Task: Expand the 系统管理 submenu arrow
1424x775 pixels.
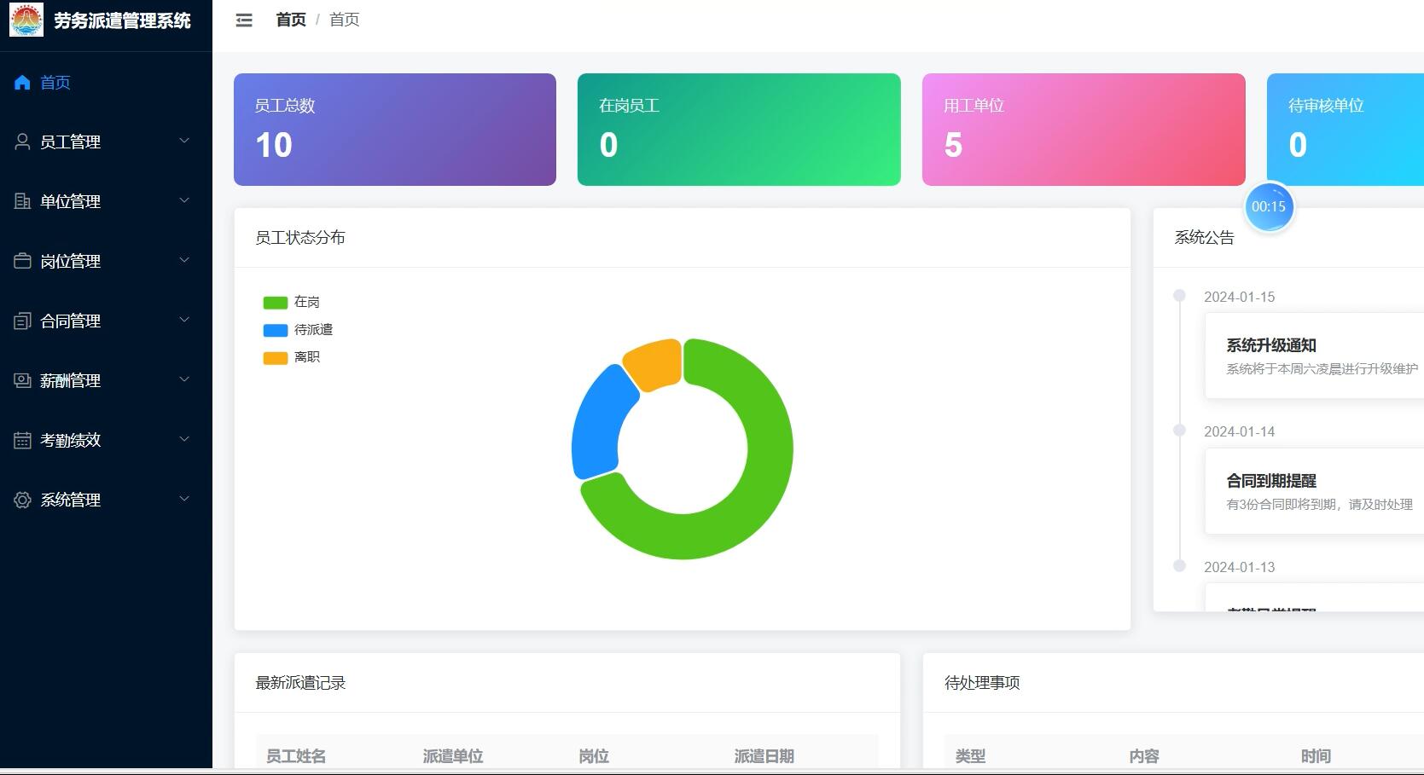Action: [x=184, y=499]
